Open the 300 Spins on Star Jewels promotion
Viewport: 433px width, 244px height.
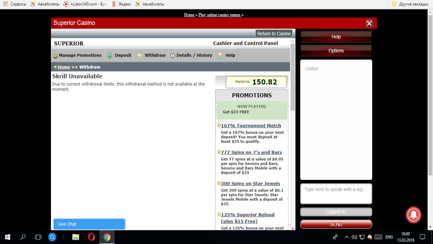250,183
